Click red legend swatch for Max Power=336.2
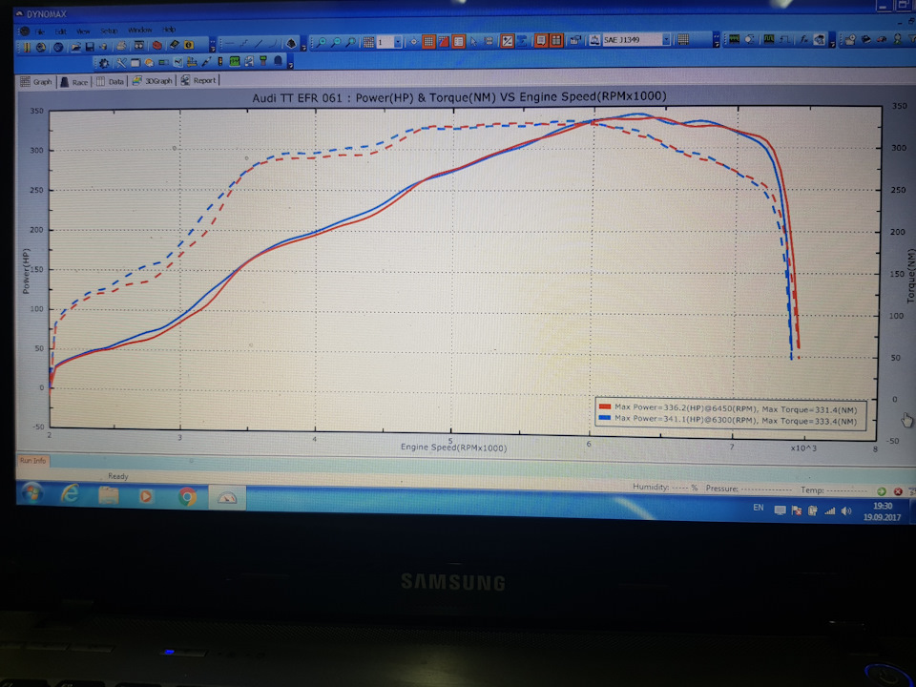 pos(605,407)
